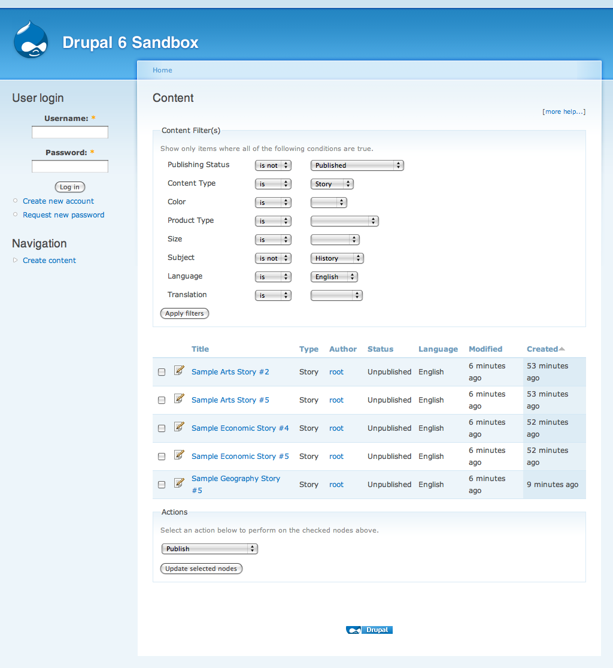Tick checkbox for Sample Economic Story #4
Screen dimensions: 613x668
[162, 428]
